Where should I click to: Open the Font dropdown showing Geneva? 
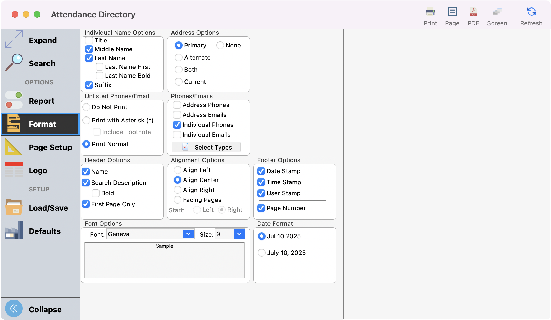(188, 234)
